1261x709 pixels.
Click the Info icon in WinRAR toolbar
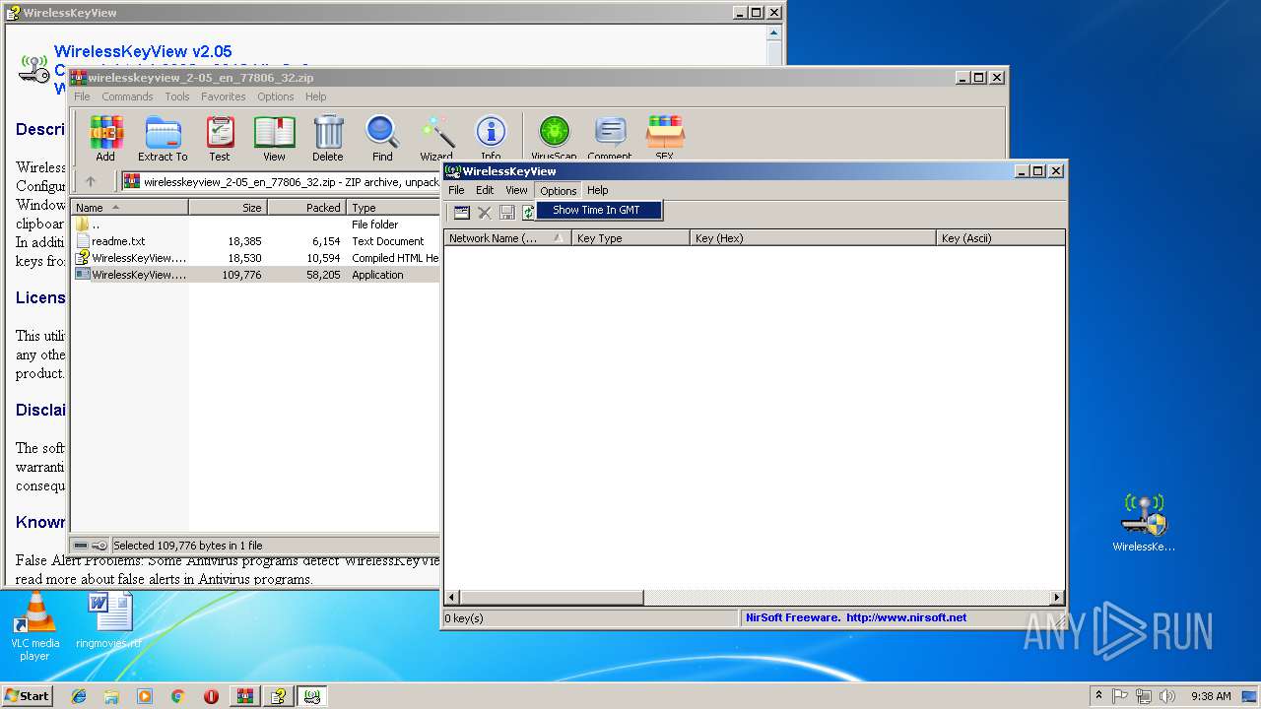pos(491,138)
